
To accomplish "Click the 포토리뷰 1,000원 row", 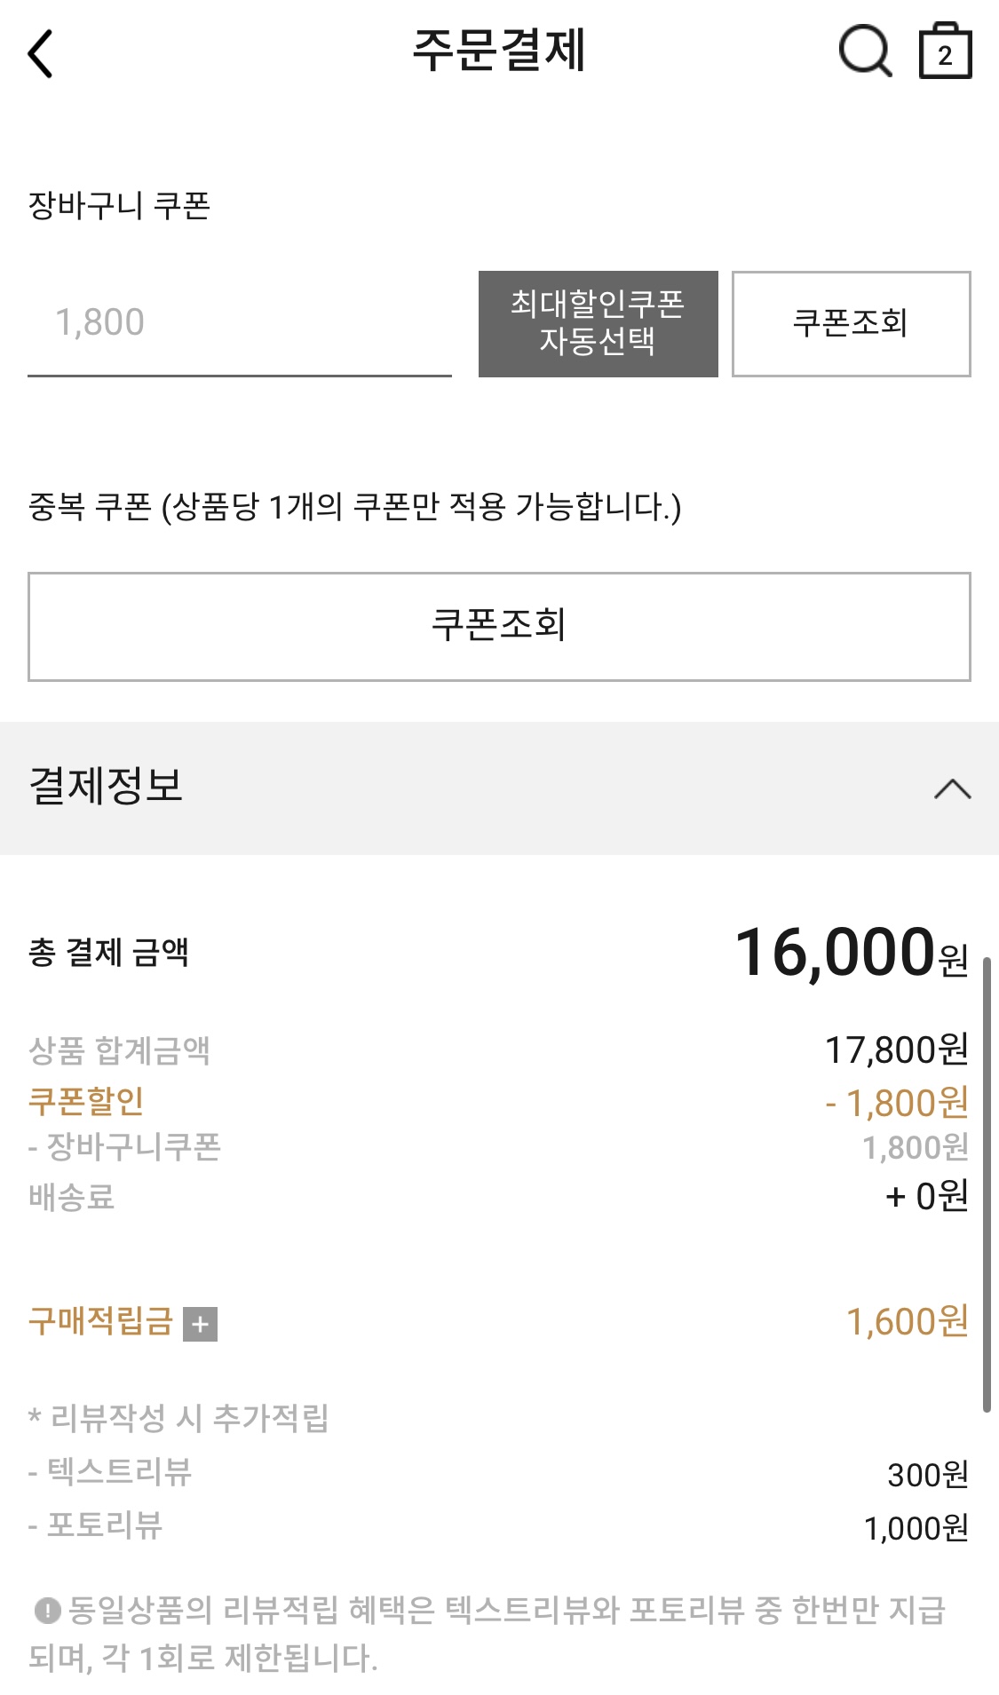I will click(x=499, y=1526).
